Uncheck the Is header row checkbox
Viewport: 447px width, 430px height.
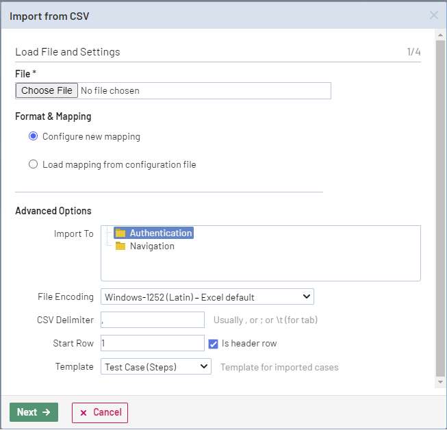tap(213, 343)
